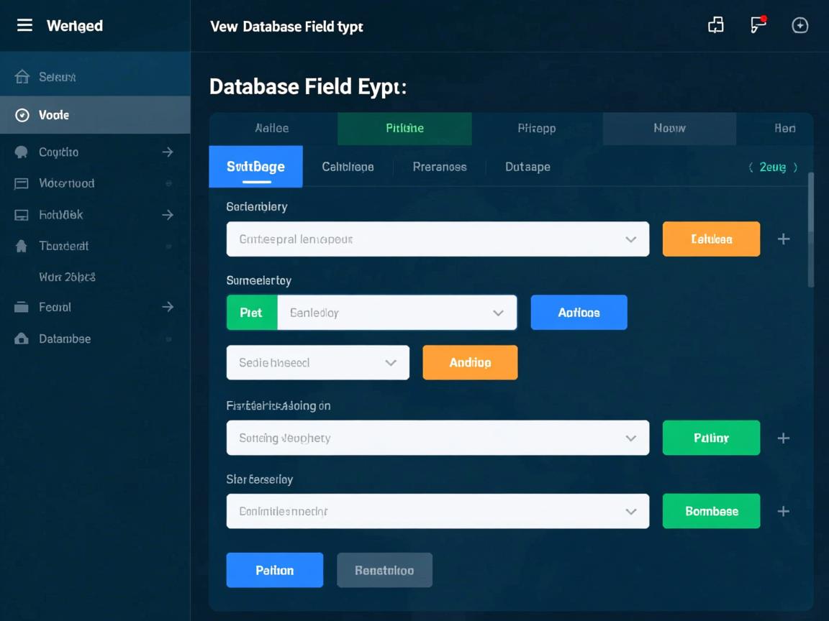Click the vertical scrollbar on panel right edge

coord(811,230)
